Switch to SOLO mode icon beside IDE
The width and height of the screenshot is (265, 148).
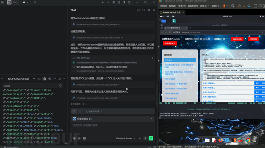9,2
